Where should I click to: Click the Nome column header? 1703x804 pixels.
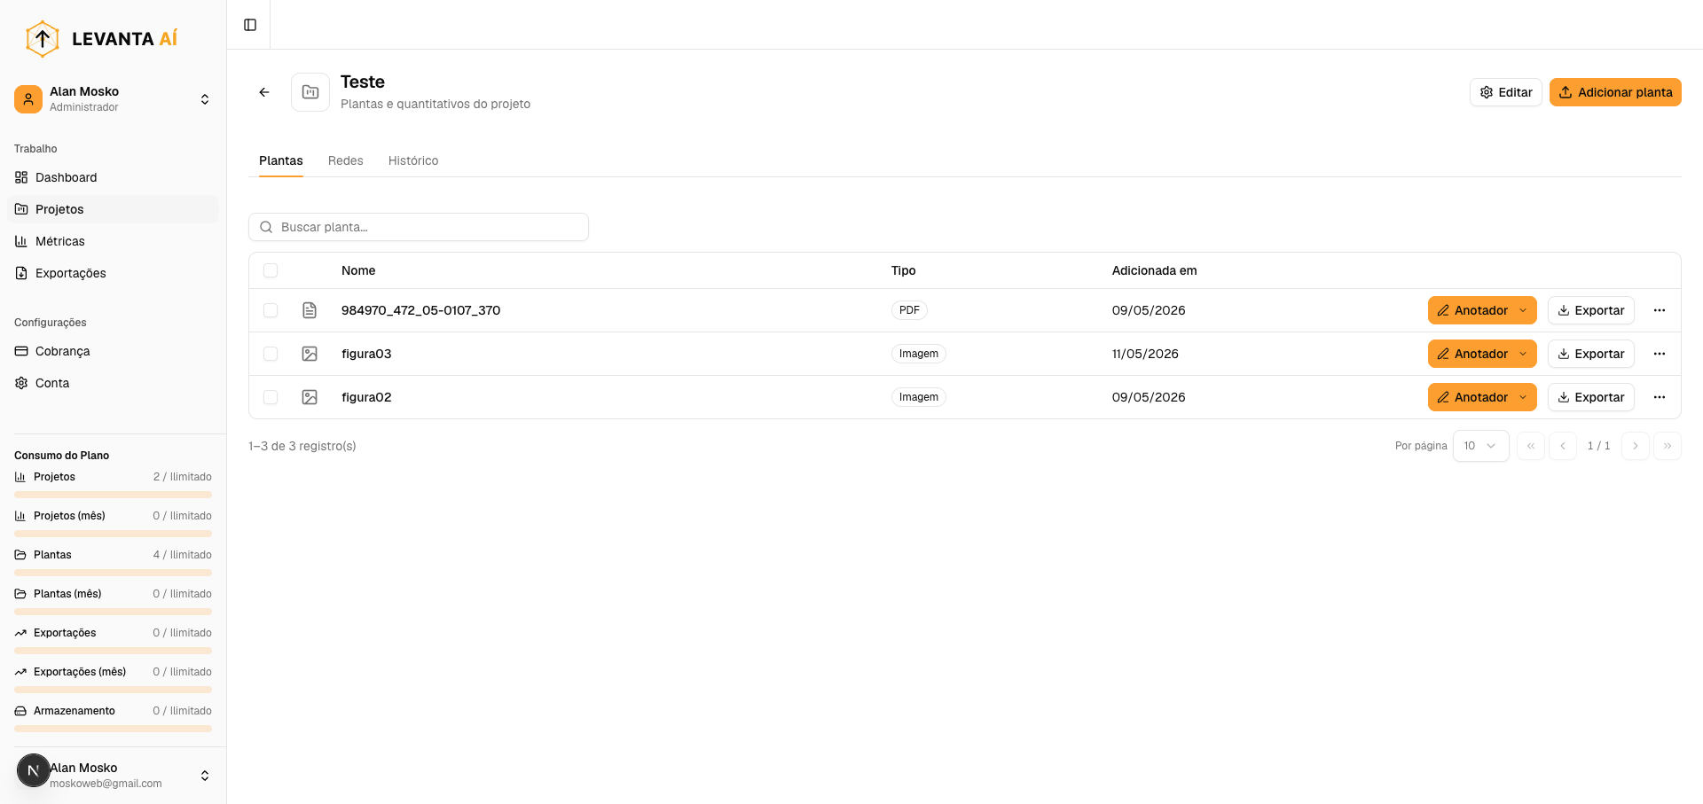pyautogui.click(x=358, y=270)
